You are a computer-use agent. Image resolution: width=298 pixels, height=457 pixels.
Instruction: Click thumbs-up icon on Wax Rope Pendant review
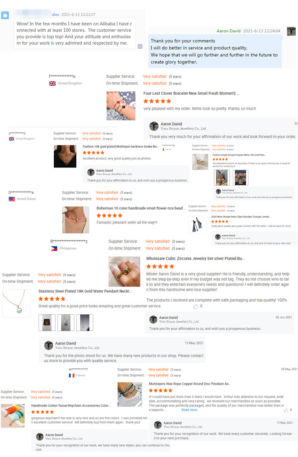[286, 410]
